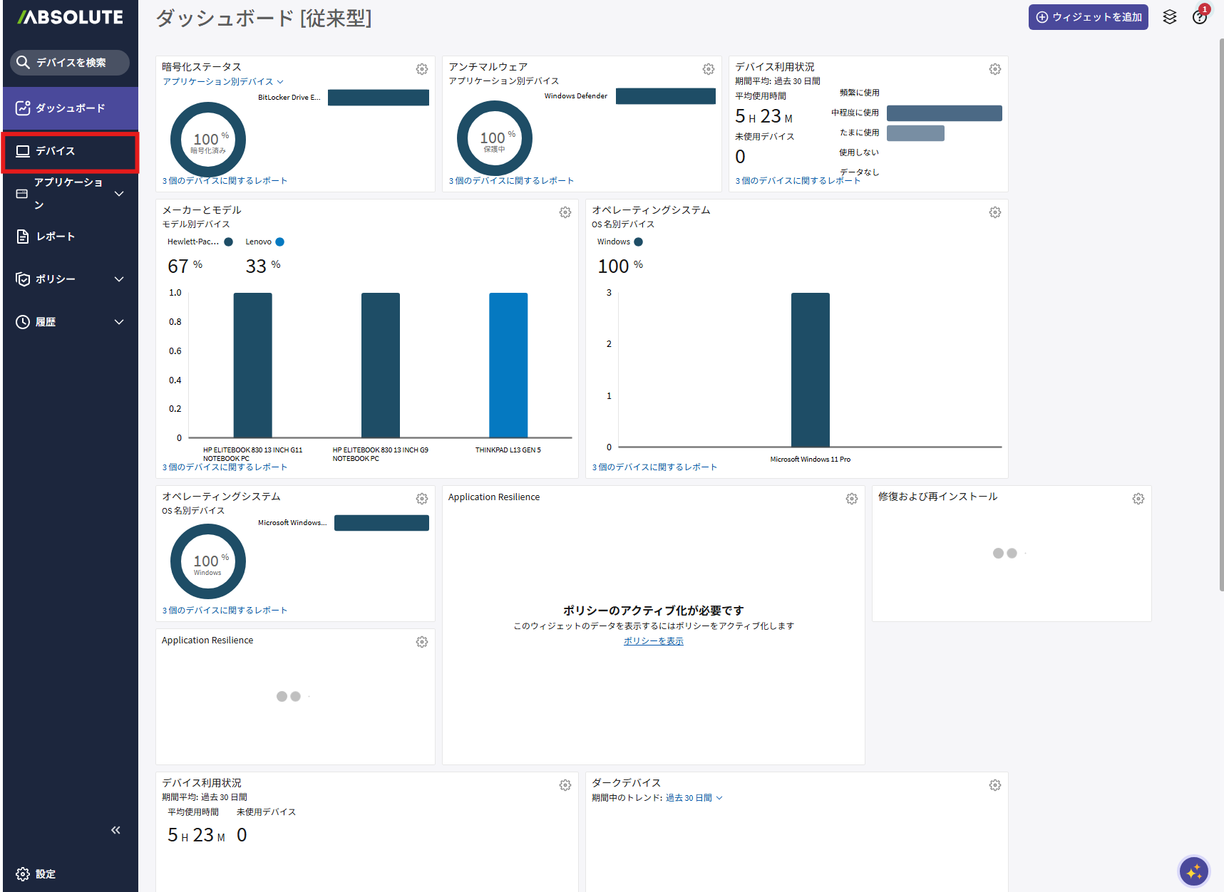Open settings gear on ダークデバイス widget
Viewport: 1224px width, 892px height.
pyautogui.click(x=995, y=785)
